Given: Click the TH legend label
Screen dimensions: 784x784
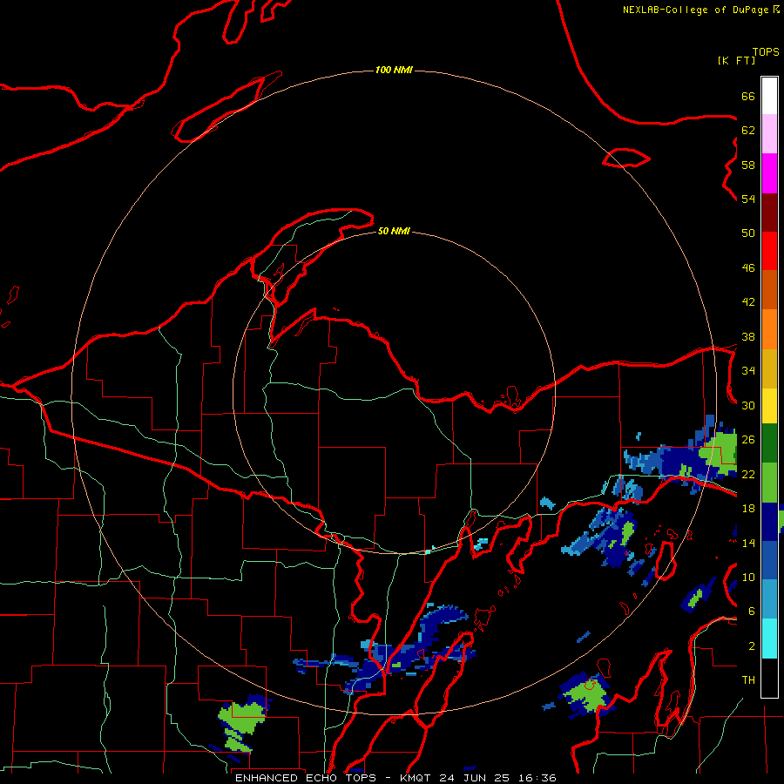Looking at the screenshot, I should [x=748, y=680].
